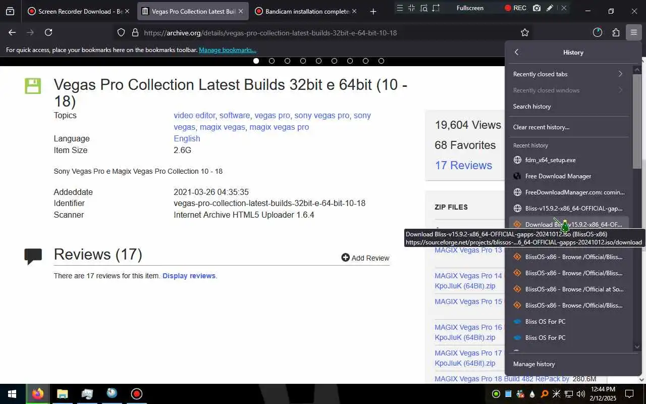Open Windows Start menu
Screen dimensions: 646x404
tap(12, 394)
